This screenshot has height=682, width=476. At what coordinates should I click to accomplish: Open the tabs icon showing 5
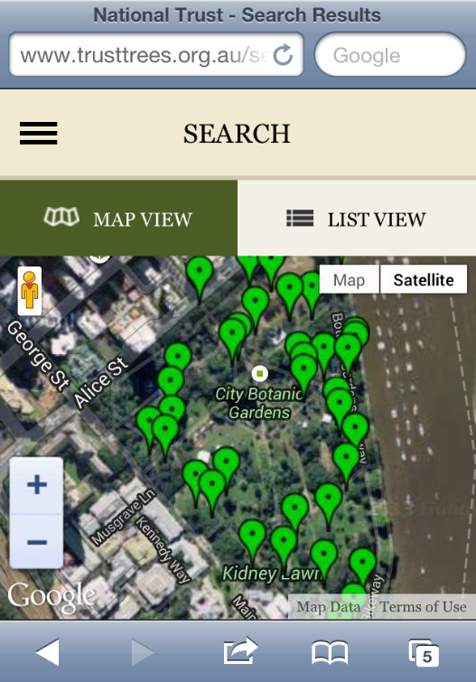(424, 652)
